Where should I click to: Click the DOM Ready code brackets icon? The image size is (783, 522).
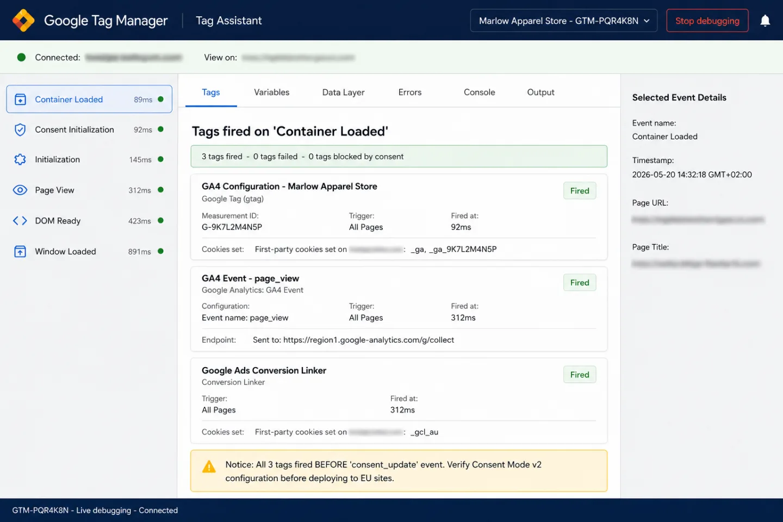[x=20, y=221]
